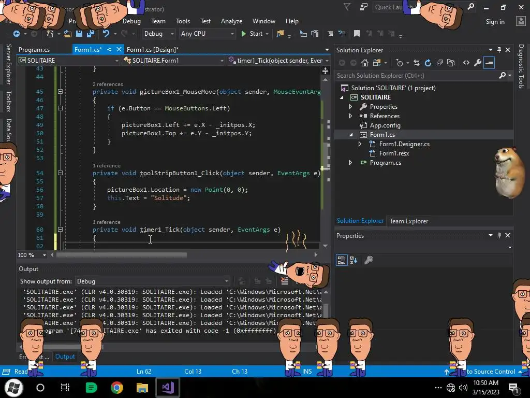Open the Toolbox side tab
The width and height of the screenshot is (530, 398).
coord(9,101)
